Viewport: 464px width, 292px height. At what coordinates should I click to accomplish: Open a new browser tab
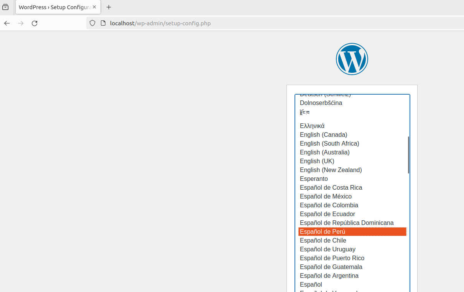pos(109,7)
